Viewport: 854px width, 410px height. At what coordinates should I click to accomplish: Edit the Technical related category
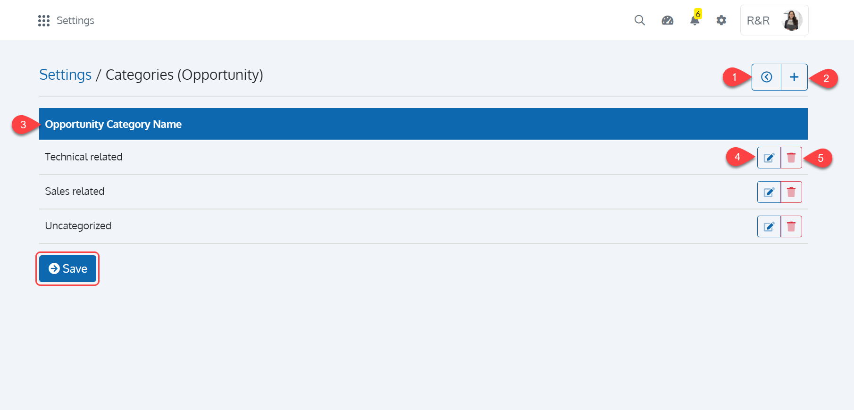pos(769,158)
